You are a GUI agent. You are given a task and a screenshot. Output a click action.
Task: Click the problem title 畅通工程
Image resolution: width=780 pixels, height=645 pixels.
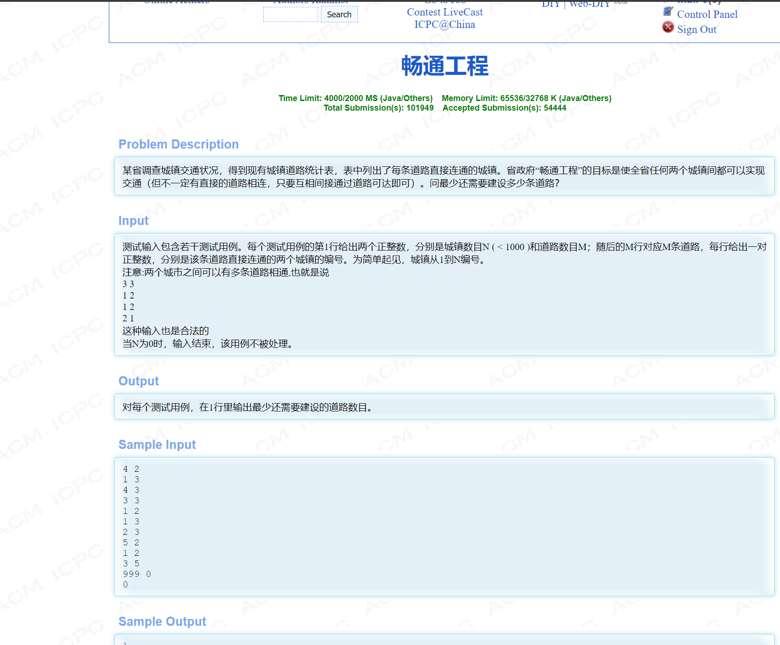click(x=445, y=66)
